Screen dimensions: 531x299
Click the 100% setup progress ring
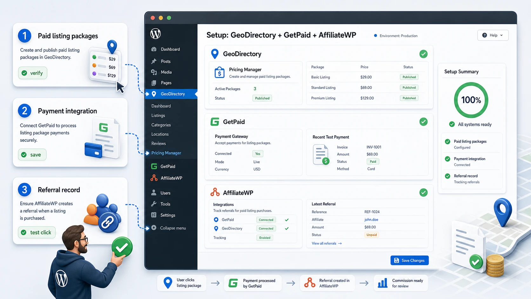(x=471, y=100)
